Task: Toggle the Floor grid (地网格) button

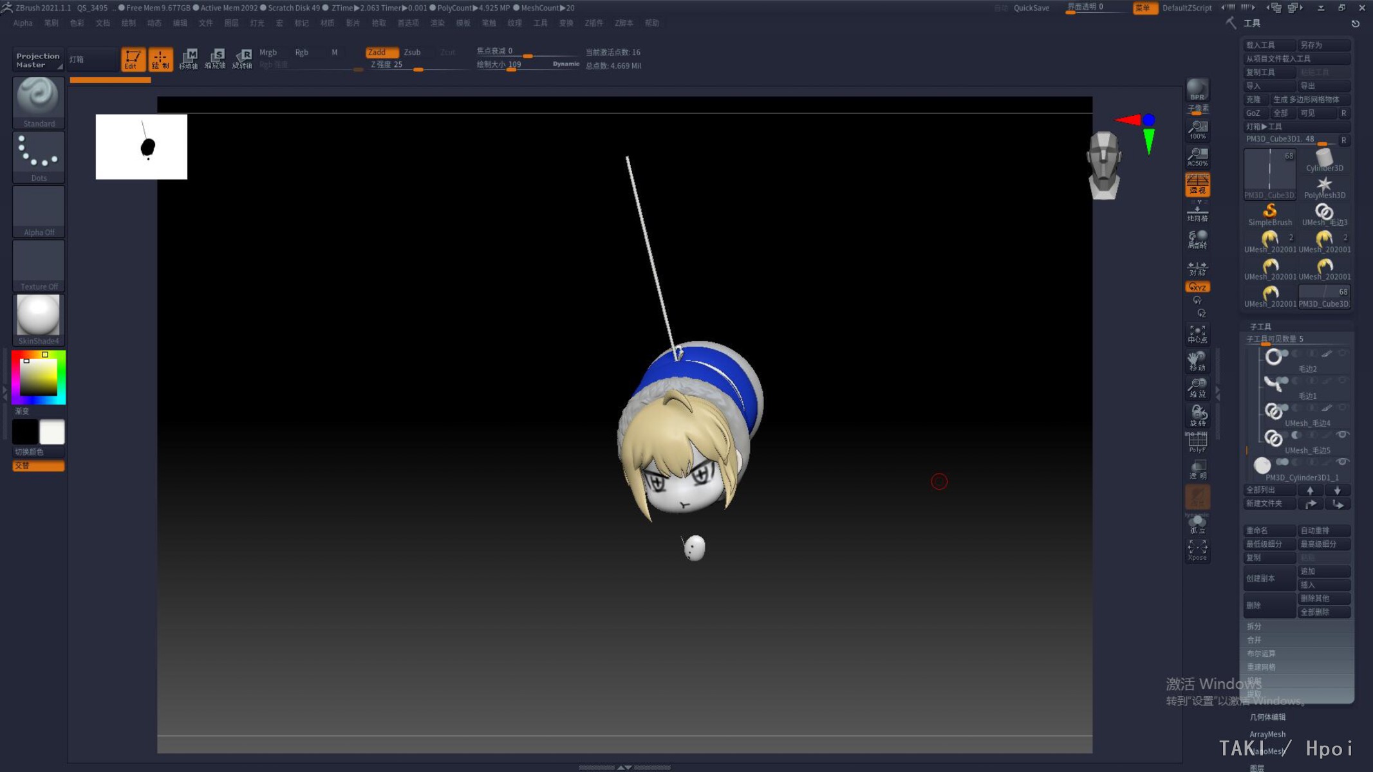Action: pos(1197,212)
